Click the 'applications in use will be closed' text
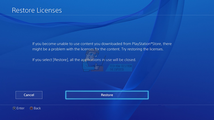This screenshot has height=120, width=214. tap(109, 60)
